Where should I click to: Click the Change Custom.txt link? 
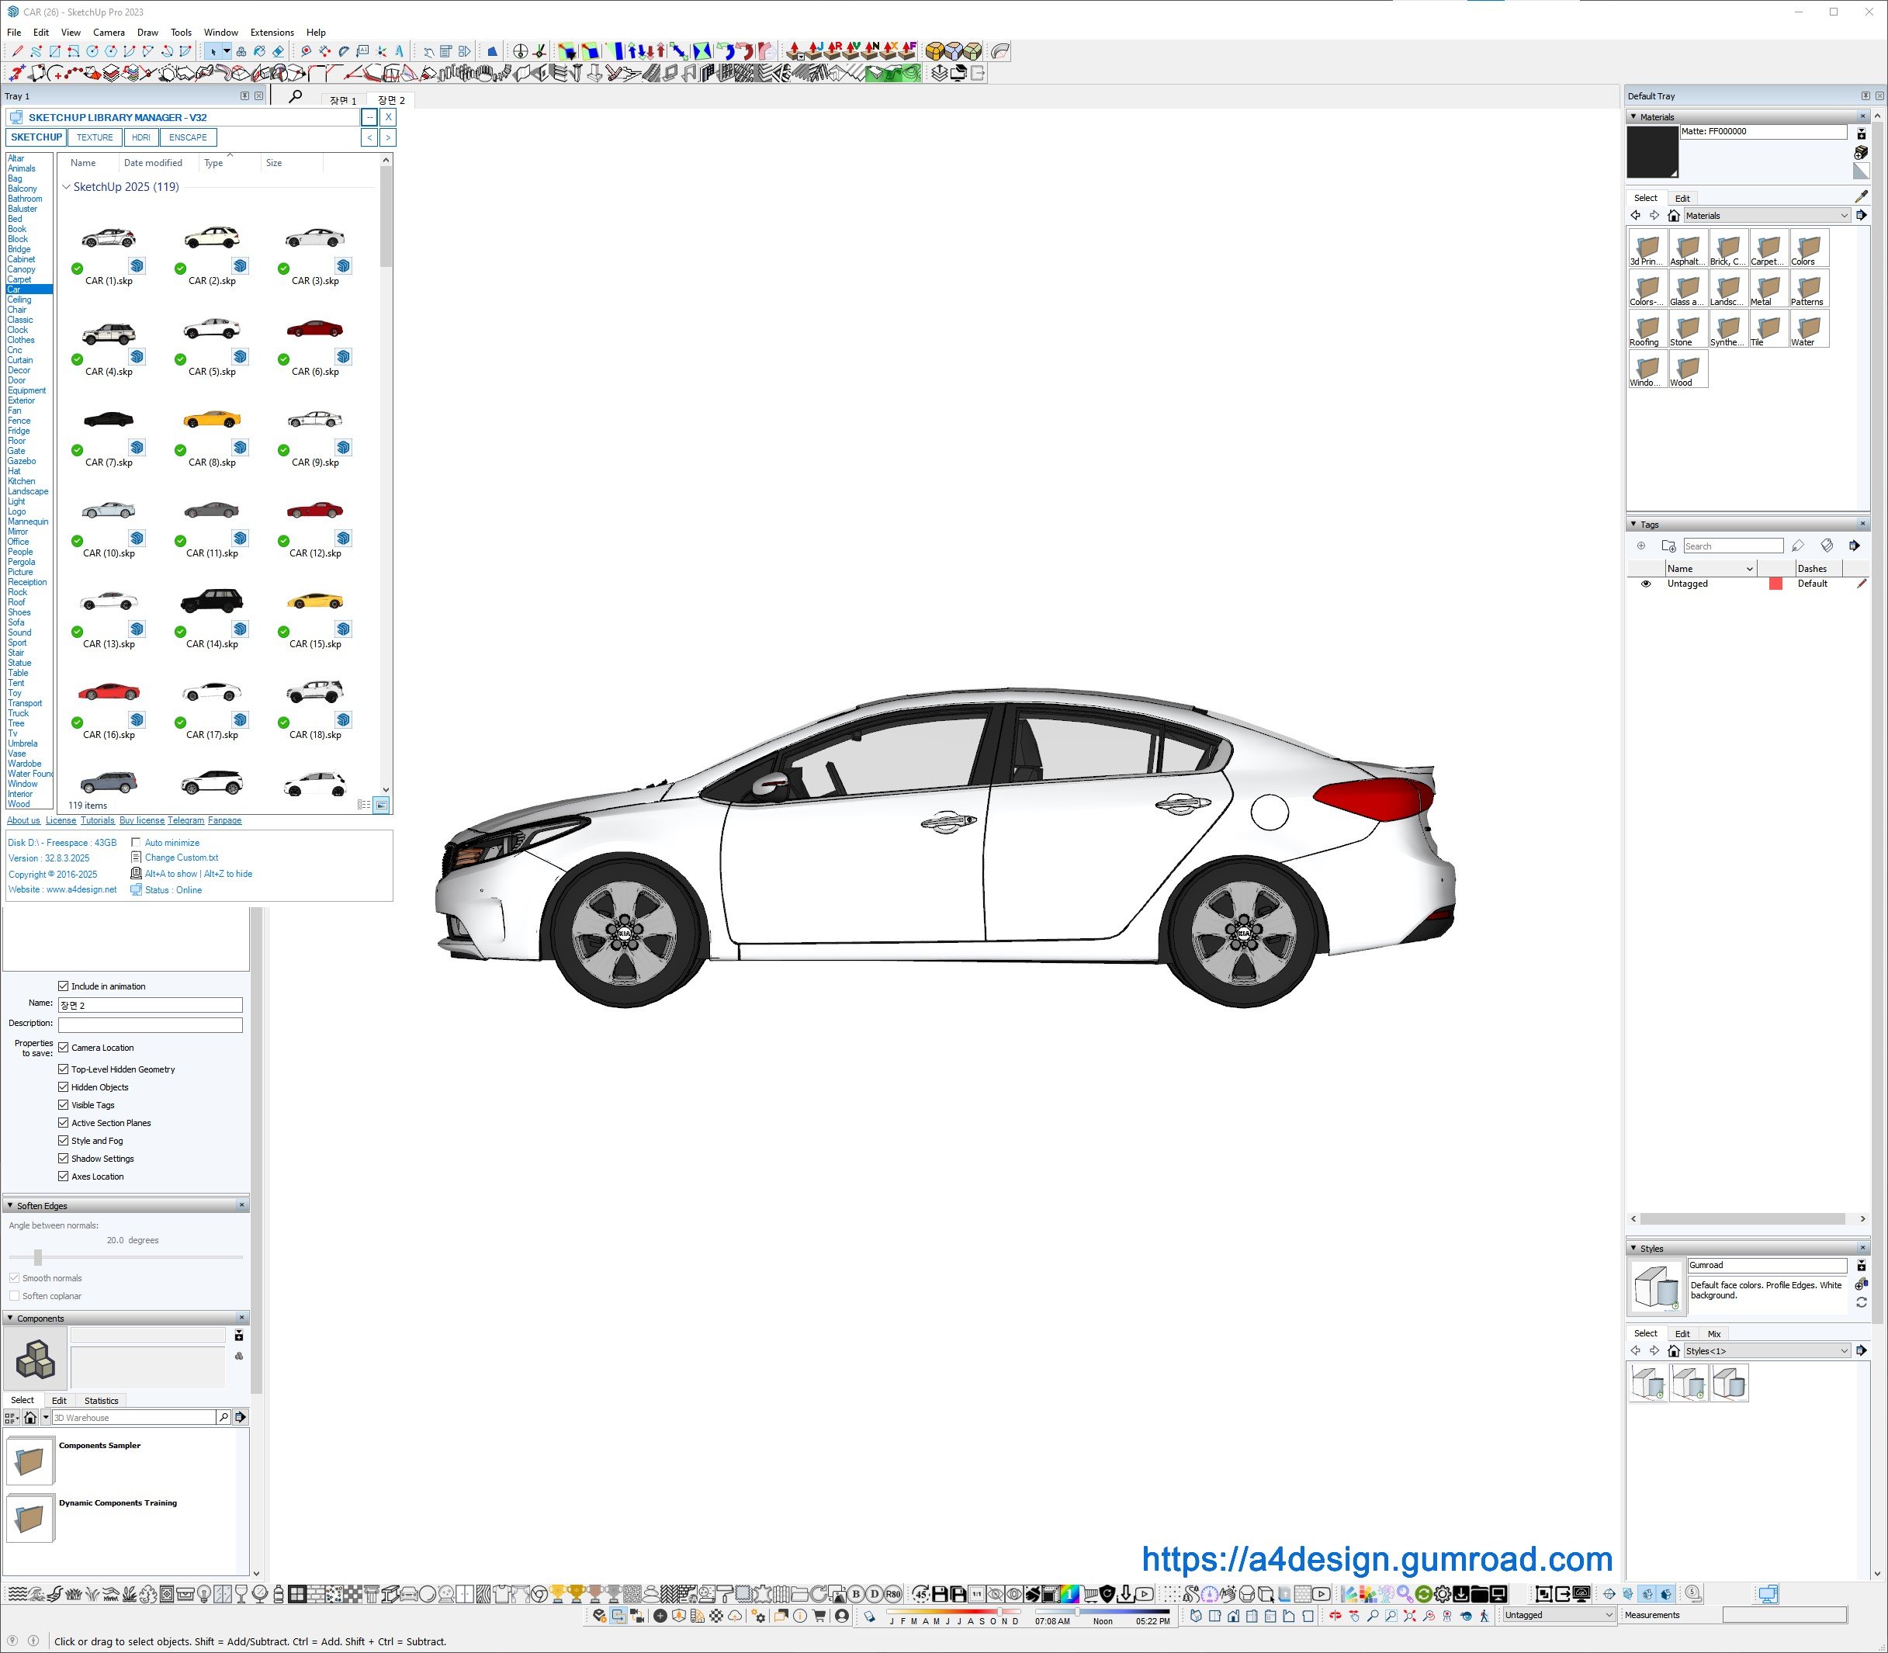click(x=181, y=858)
